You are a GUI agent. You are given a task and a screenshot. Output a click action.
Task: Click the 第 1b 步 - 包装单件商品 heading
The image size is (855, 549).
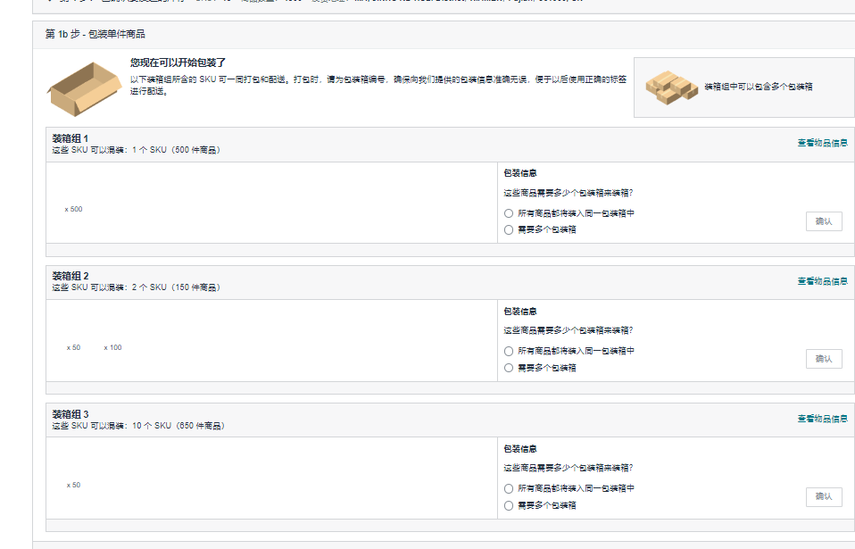coord(95,34)
